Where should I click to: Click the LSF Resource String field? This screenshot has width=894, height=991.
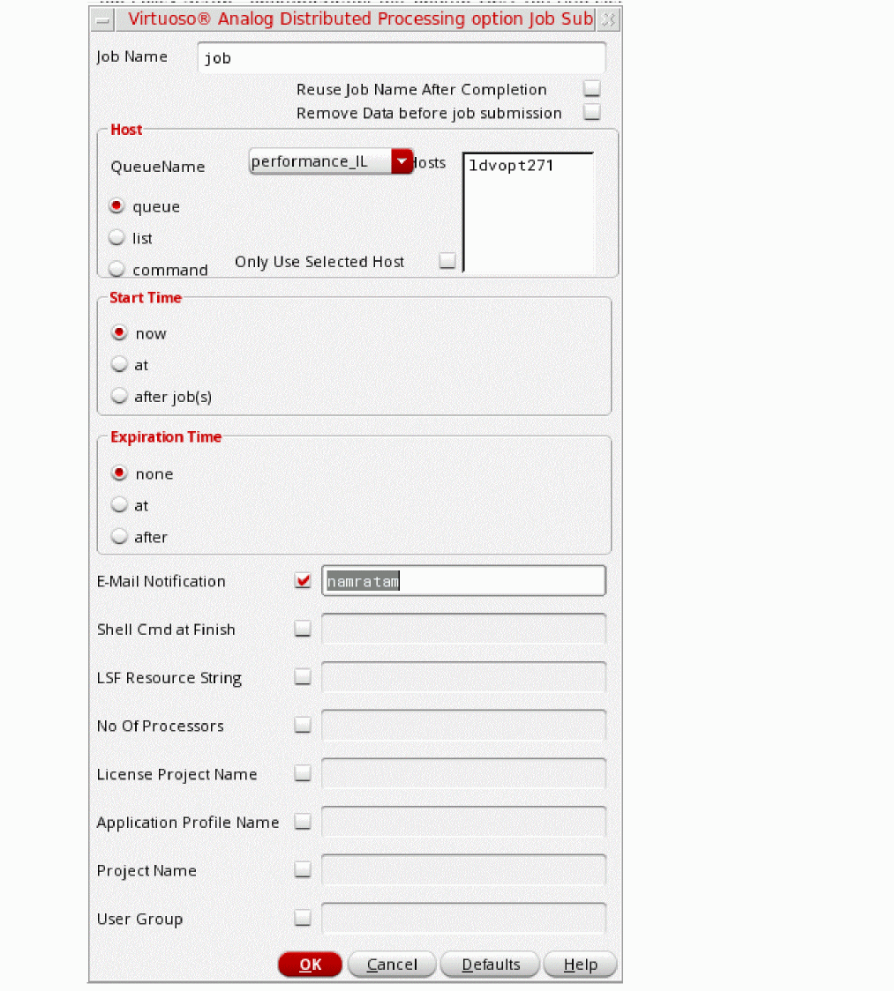463,677
